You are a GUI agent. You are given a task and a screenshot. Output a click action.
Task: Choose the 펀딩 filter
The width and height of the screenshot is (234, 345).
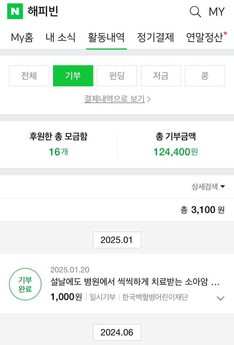click(117, 76)
